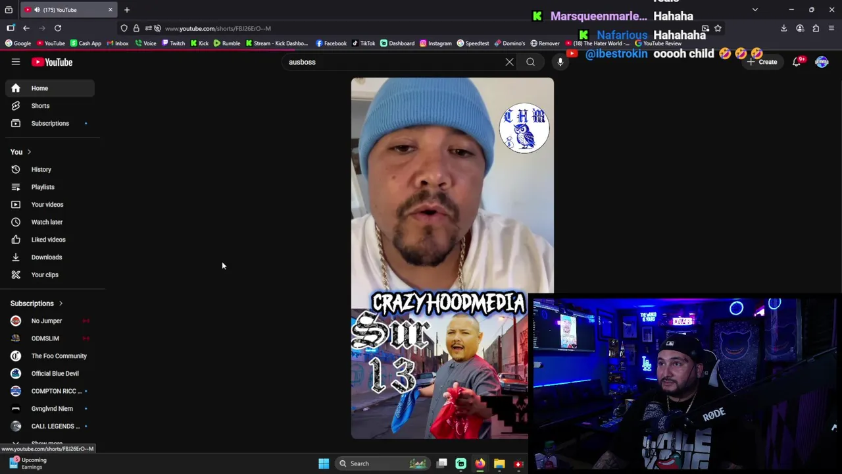Open Instagram bookmark
842x474 pixels.
(435, 43)
